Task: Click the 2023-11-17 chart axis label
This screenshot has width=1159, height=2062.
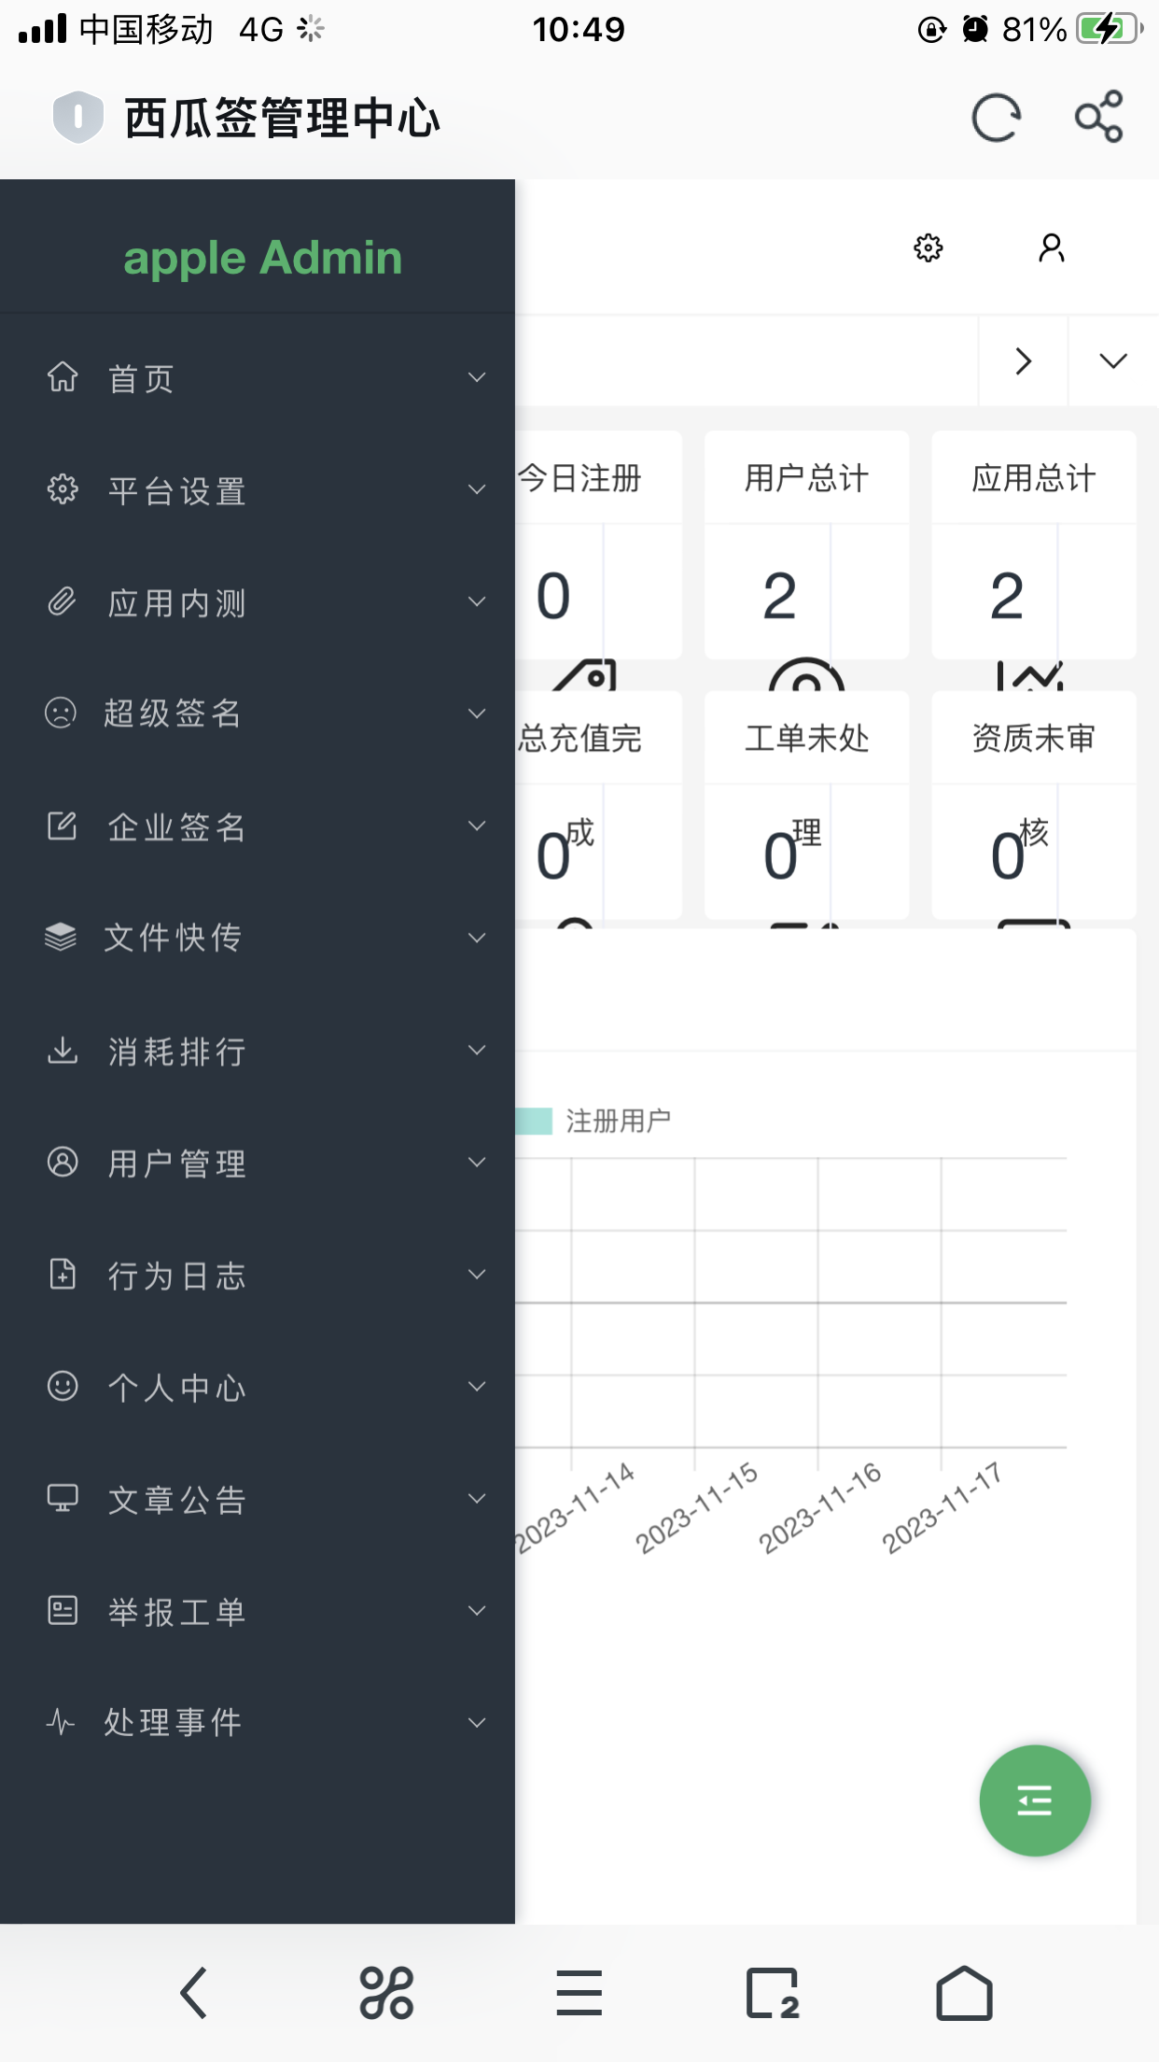Action: pos(942,1507)
